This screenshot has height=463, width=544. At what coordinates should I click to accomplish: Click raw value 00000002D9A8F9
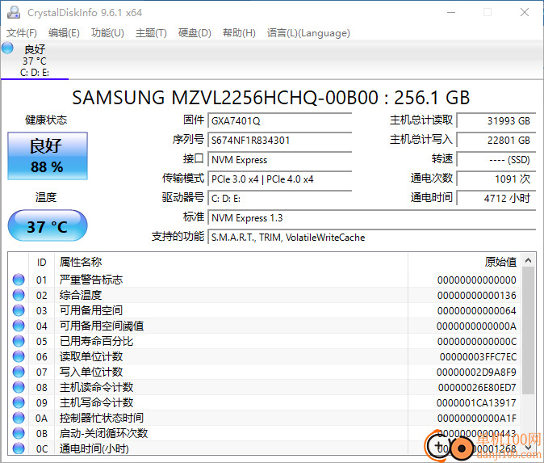point(476,372)
